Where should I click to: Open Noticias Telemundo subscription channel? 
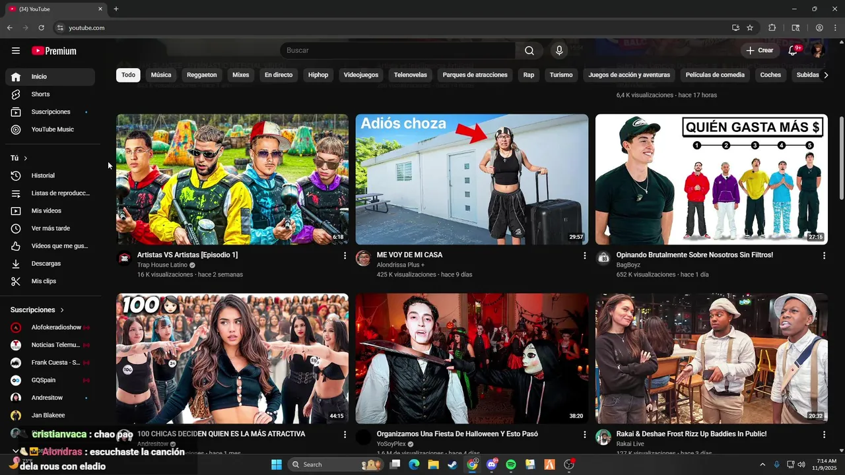(x=50, y=345)
